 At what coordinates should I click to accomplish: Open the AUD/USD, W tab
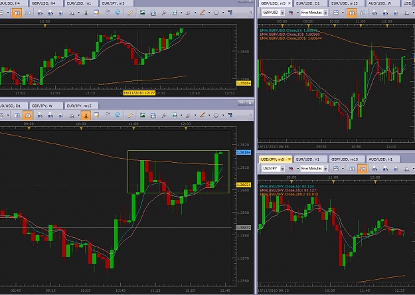click(x=381, y=3)
